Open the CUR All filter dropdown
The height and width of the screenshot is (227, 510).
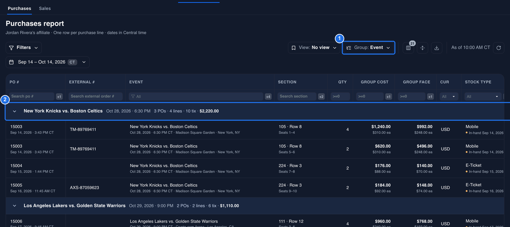448,97
